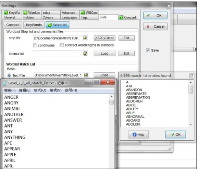Toggle the continuous checkbox
Viewport: 197px width, 169px height.
35,45
